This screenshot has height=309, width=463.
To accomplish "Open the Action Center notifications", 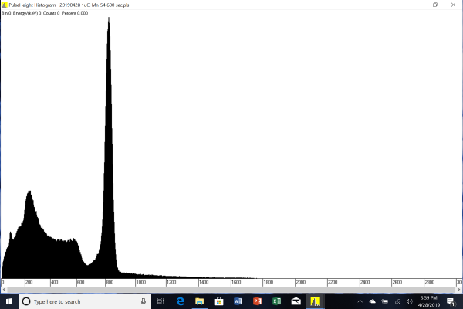I will point(451,301).
